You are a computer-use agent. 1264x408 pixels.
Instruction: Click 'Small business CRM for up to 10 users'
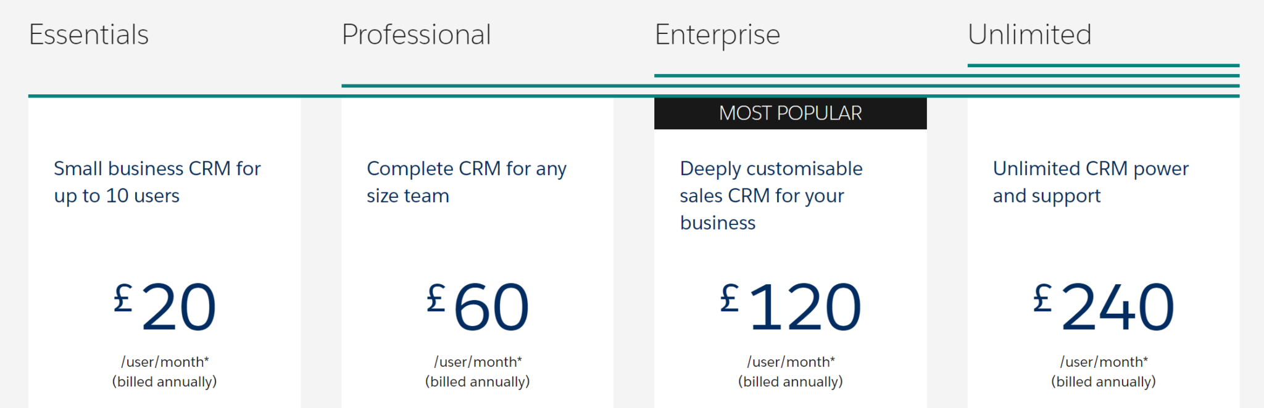[157, 182]
